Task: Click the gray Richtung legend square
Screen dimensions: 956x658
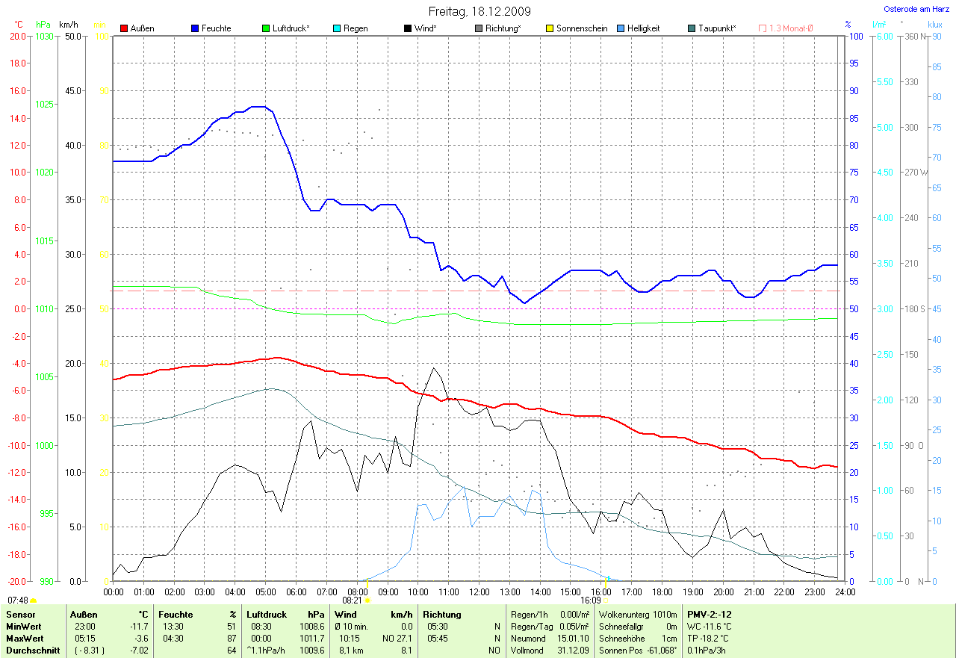Action: (479, 28)
